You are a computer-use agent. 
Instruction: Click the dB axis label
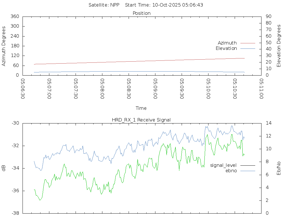pos(4,168)
